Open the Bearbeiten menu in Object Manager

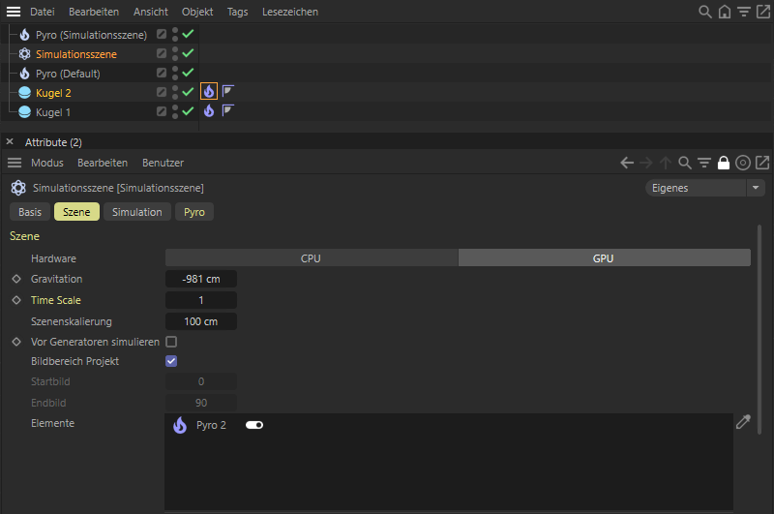tap(94, 12)
